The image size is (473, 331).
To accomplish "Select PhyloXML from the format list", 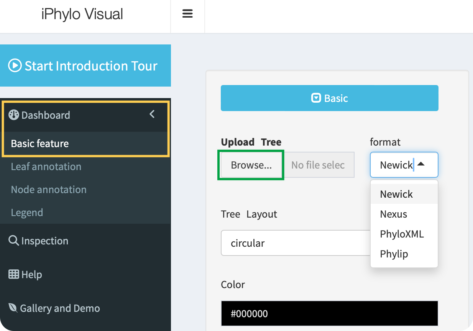I will 402,234.
